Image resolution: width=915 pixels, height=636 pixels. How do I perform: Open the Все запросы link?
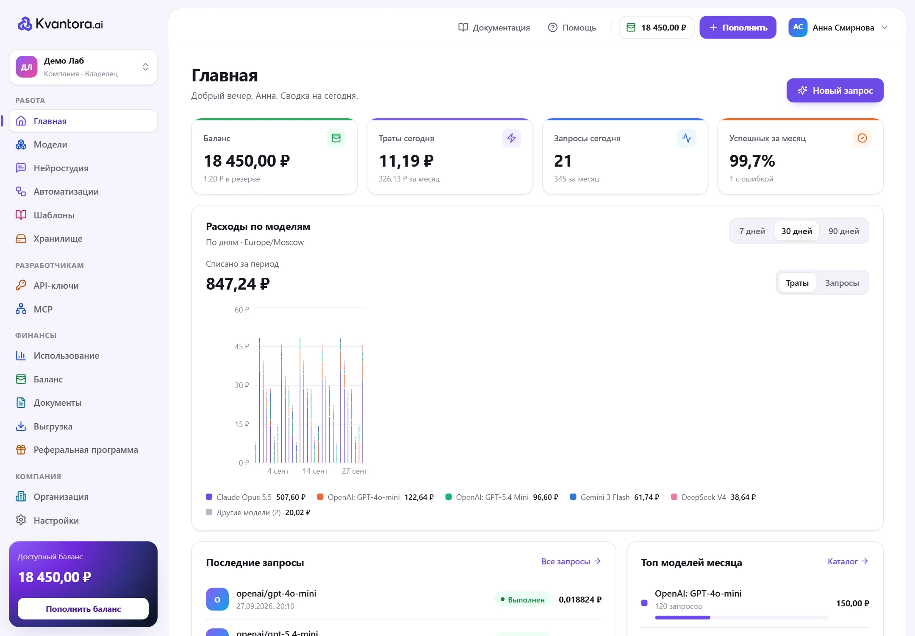571,561
